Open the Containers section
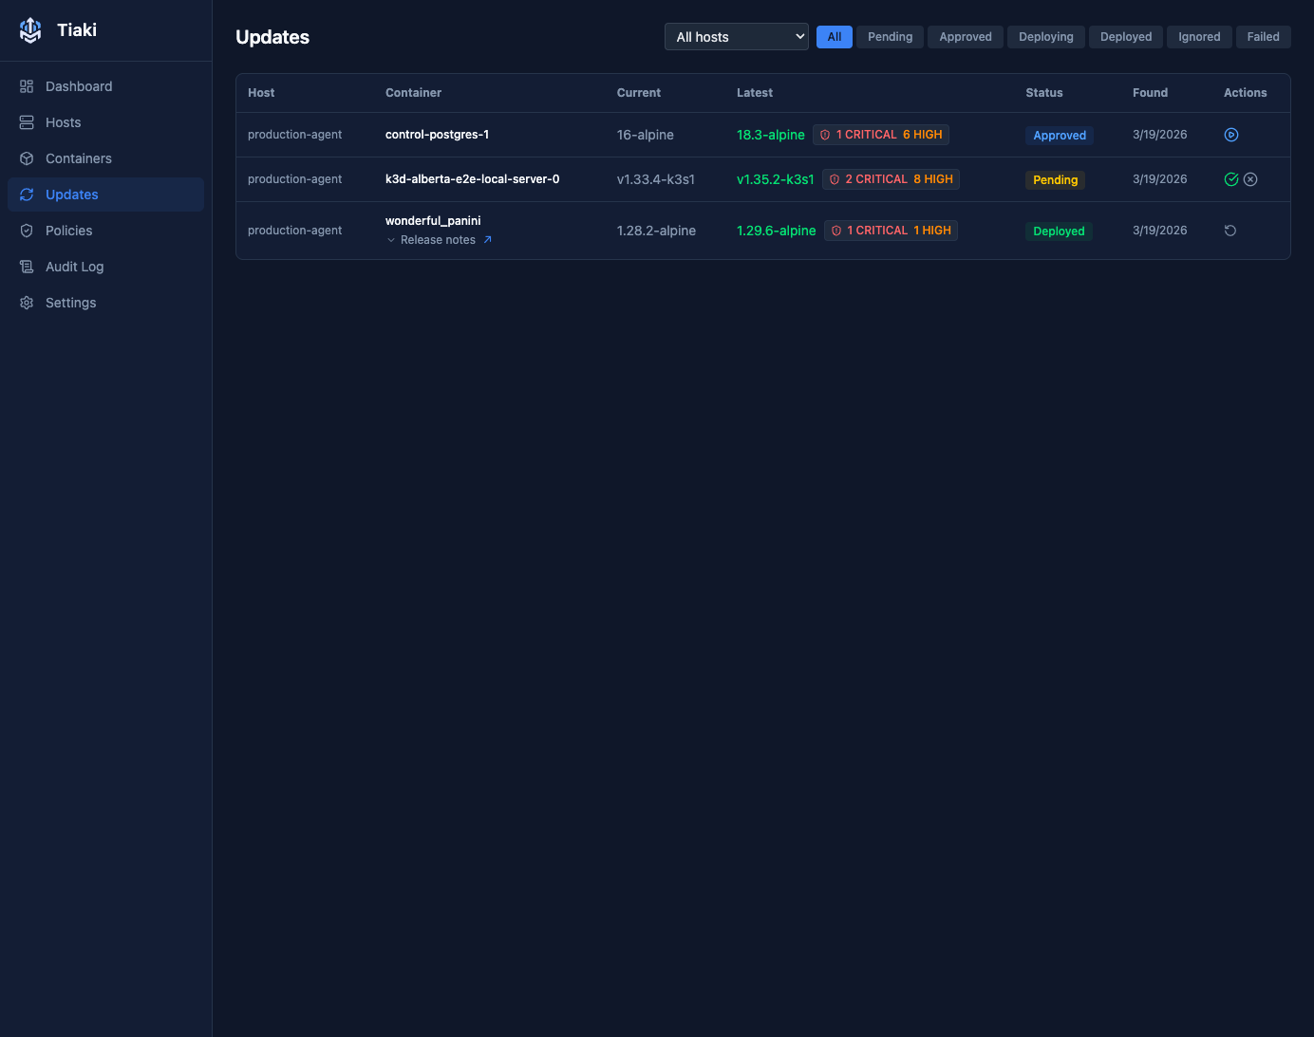 105,158
